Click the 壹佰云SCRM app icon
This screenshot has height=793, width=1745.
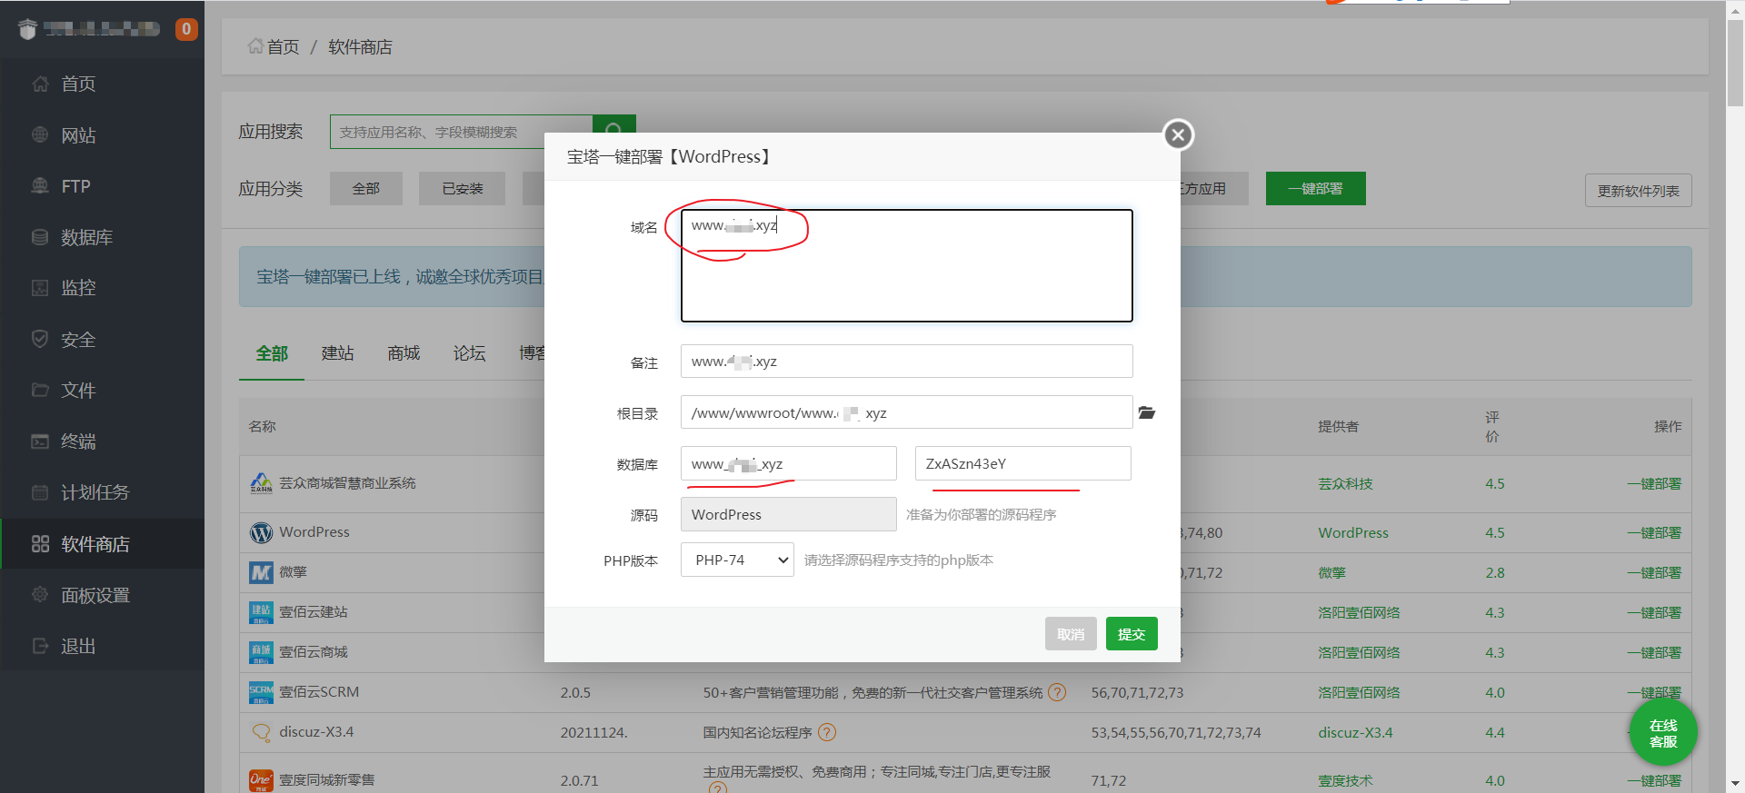[261, 692]
